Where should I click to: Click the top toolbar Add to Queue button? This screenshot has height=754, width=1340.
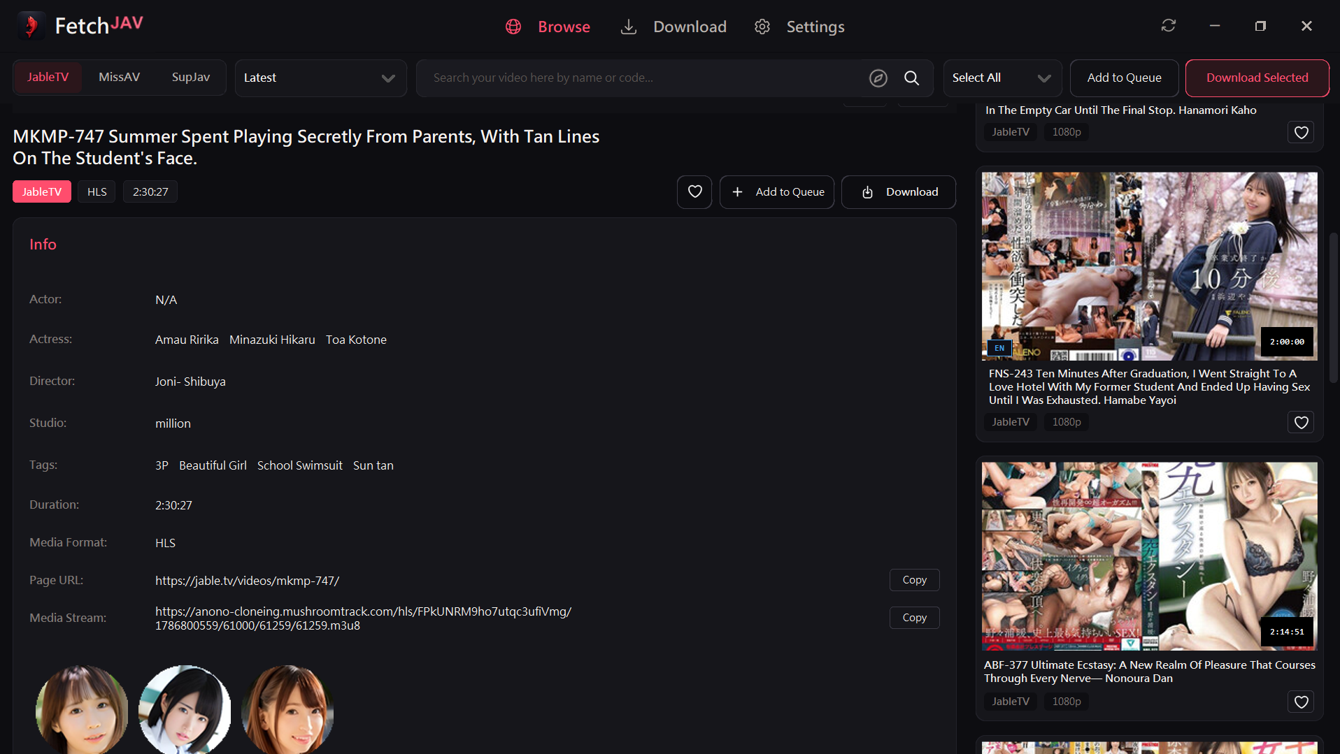point(1124,78)
